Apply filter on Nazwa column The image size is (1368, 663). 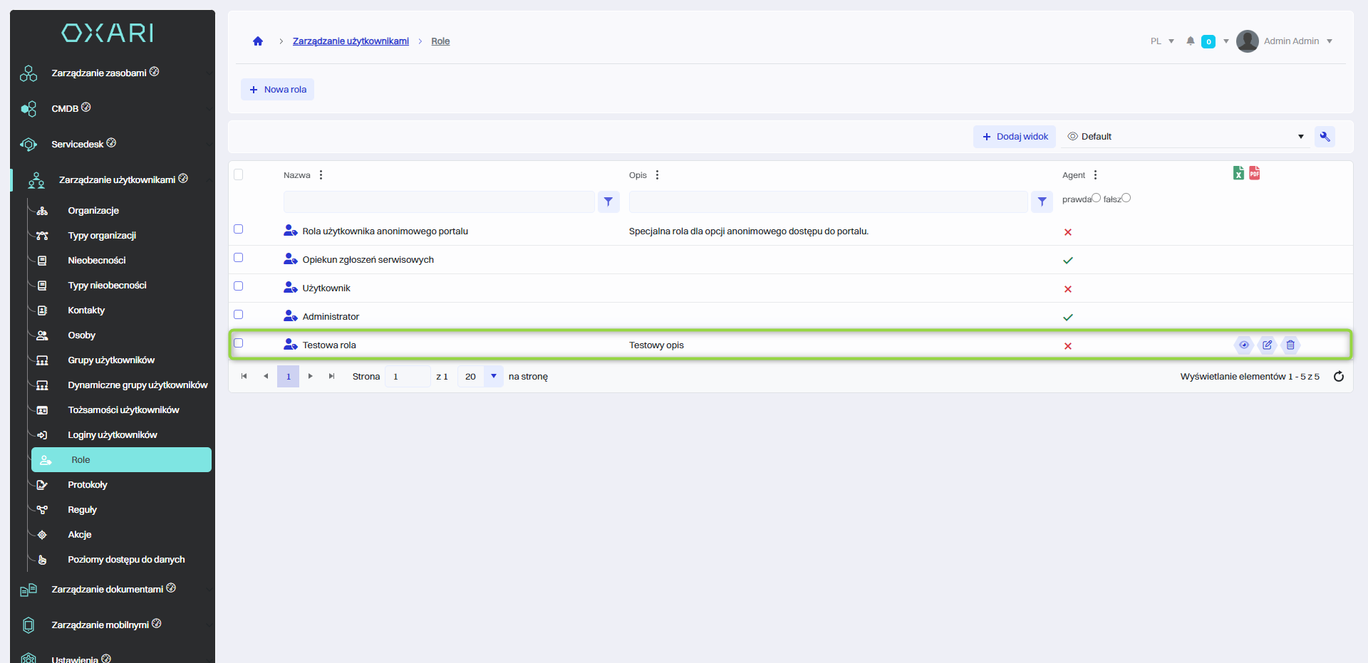(608, 202)
